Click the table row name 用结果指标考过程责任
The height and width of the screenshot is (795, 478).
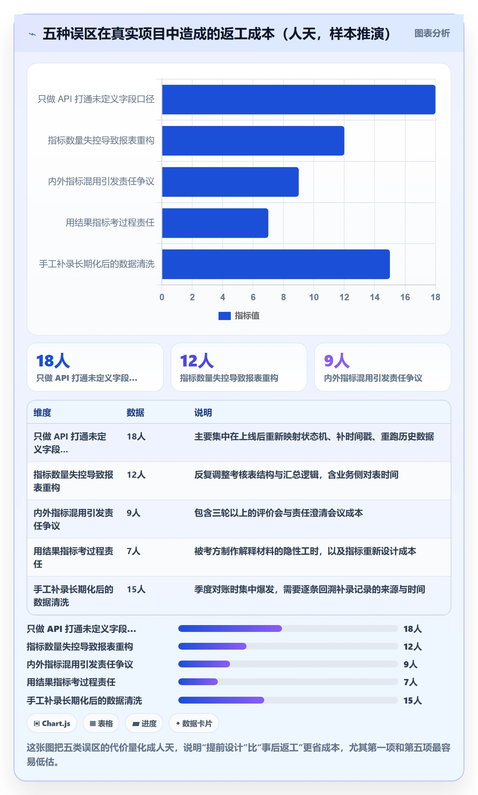tap(73, 558)
